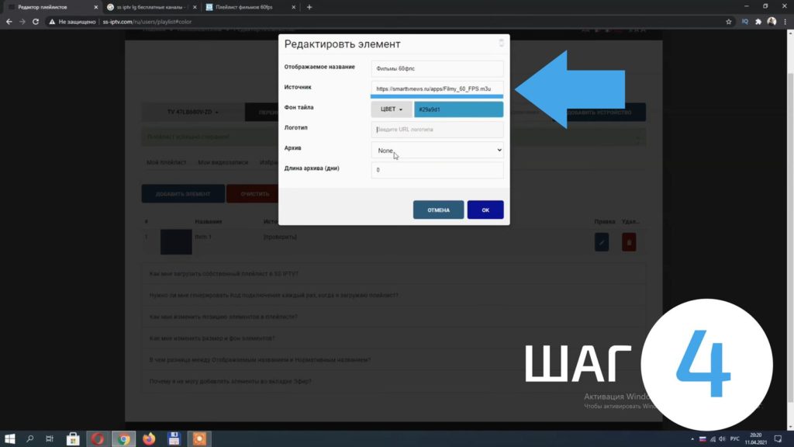Expand the Архив dropdown showing None

[x=437, y=150]
